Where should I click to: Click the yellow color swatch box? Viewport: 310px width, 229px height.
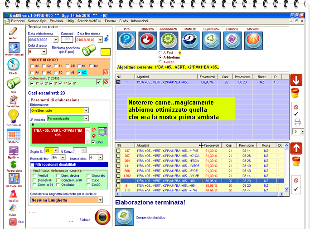click(x=106, y=52)
